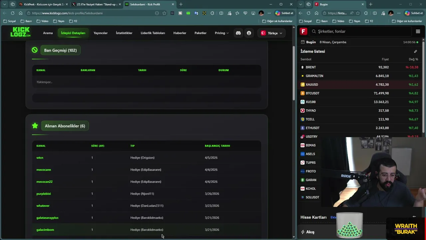Screen dimensions: 426x240
Task: Open the galacimbom channel link
Action: coord(45,230)
